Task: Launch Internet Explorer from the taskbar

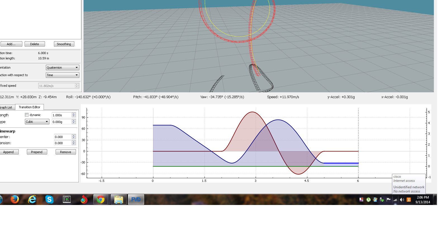Action: (32, 199)
